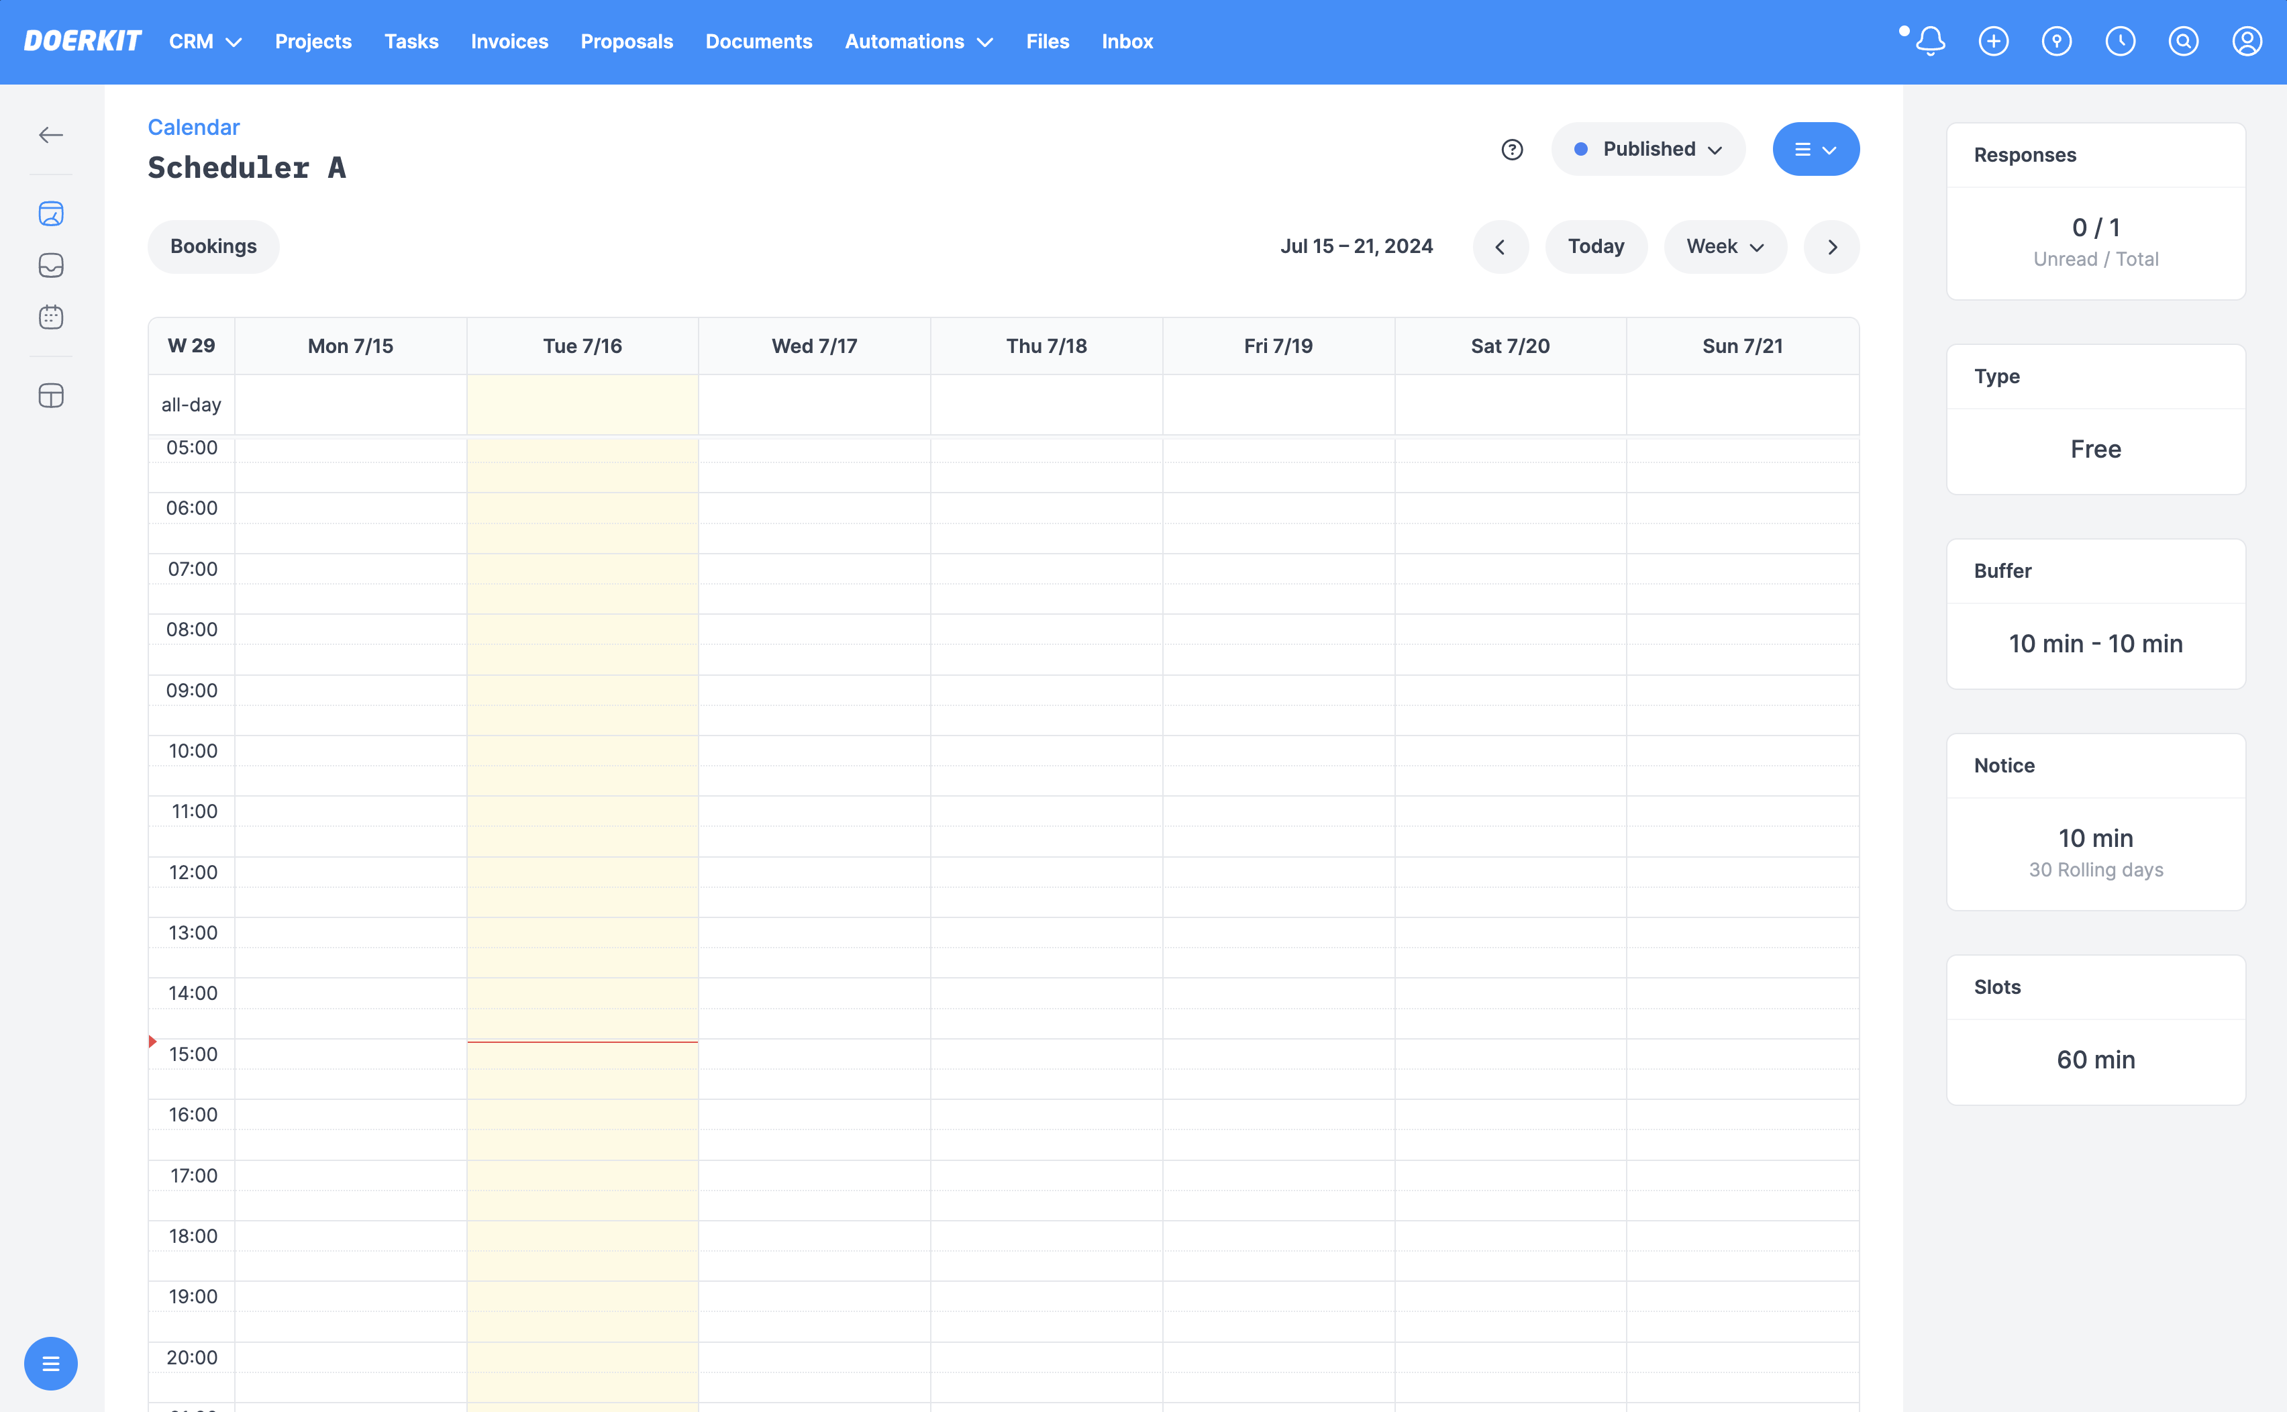Click the back arrow above the sidebar
Image resolution: width=2287 pixels, height=1412 pixels.
52,134
